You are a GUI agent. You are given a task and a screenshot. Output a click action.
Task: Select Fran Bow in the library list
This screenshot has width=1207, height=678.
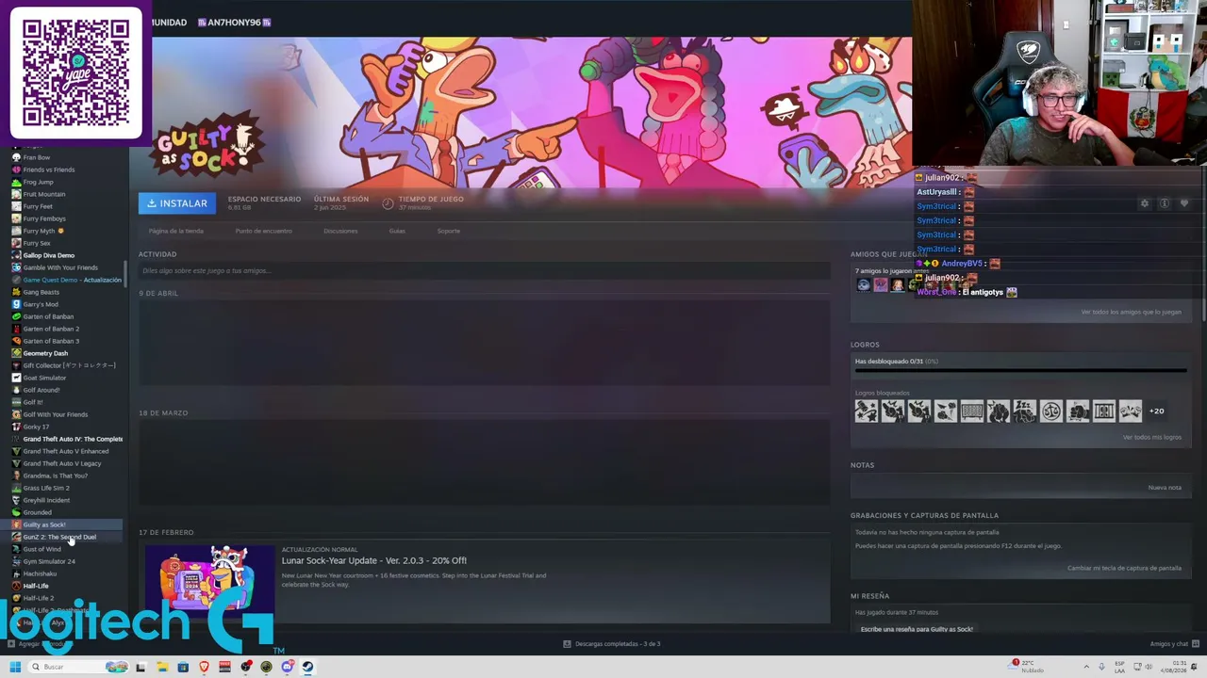[x=37, y=157]
